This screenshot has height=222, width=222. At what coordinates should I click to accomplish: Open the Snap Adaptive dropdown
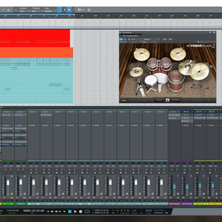(x=50, y=11)
